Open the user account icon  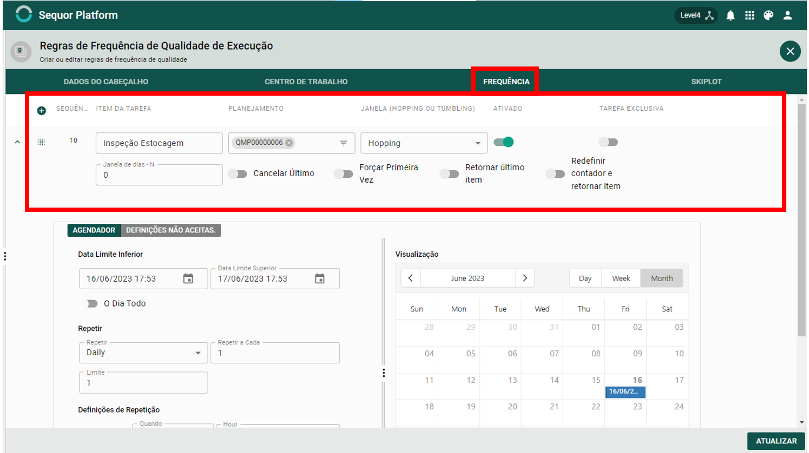788,15
